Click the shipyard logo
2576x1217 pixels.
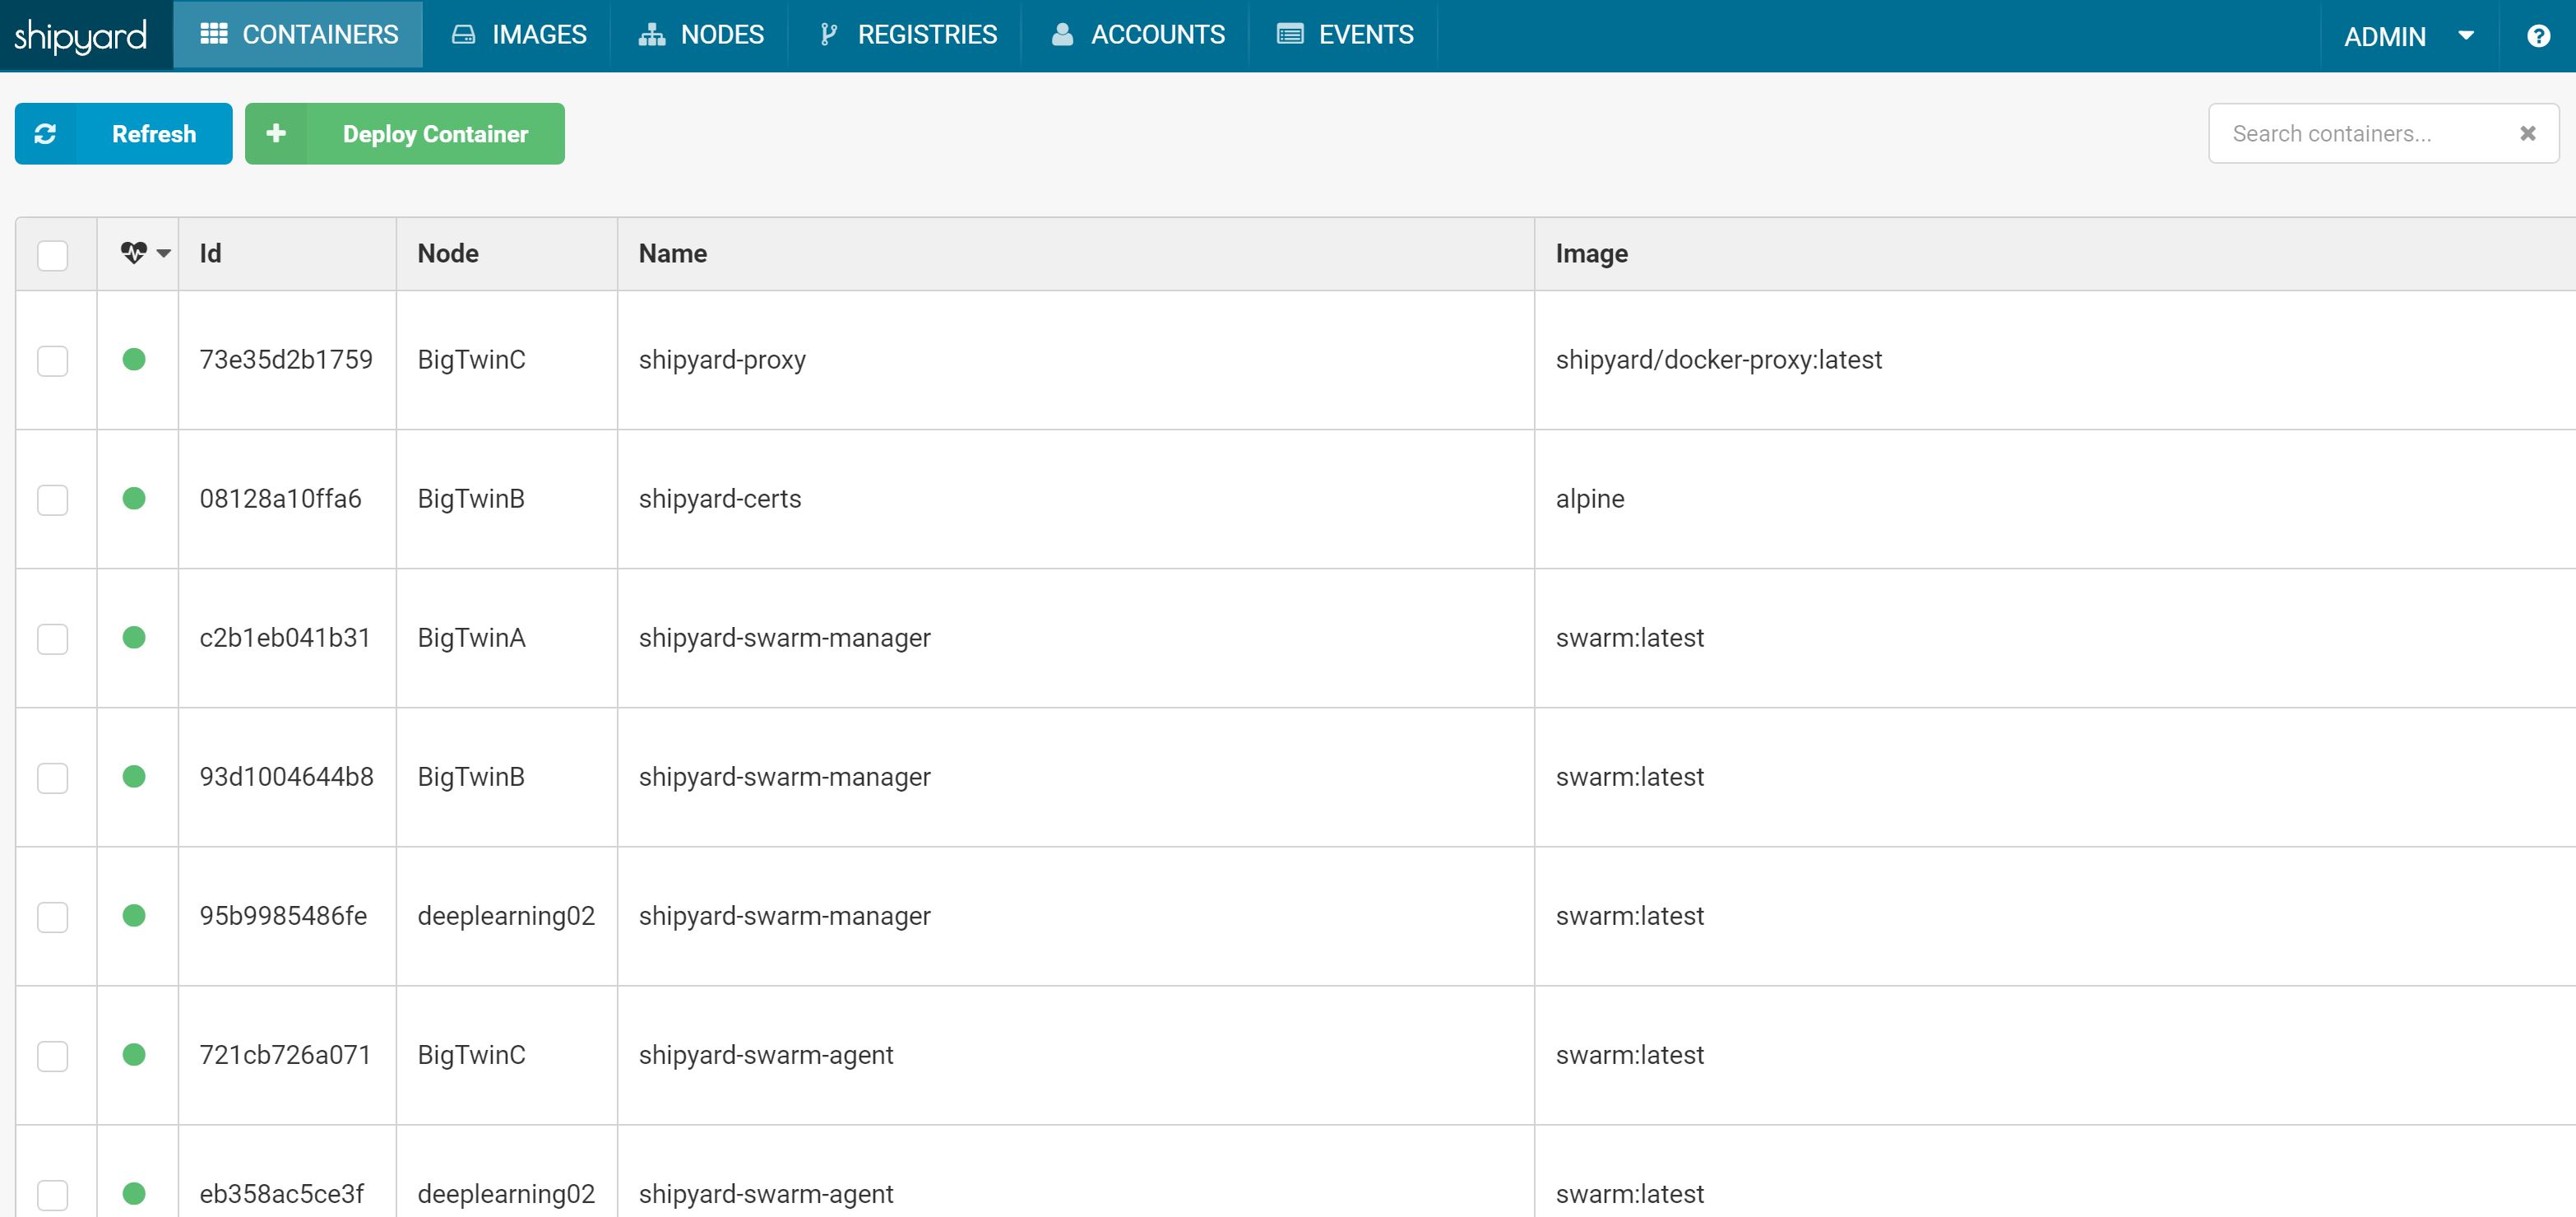coord(81,36)
